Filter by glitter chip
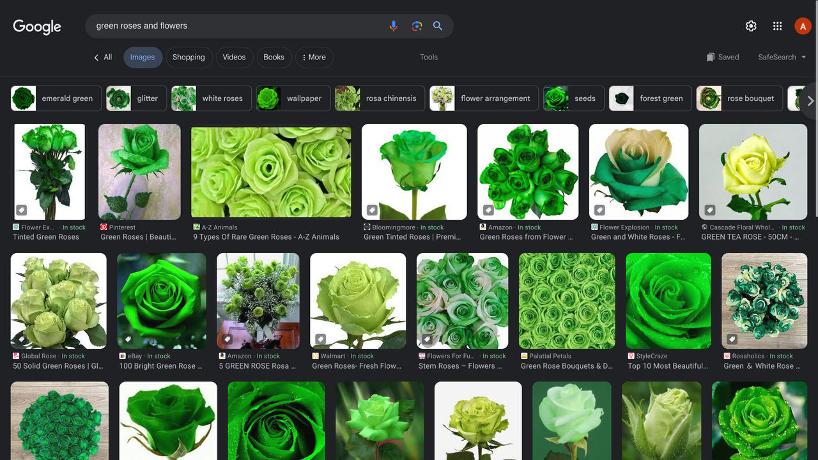The image size is (818, 460). [136, 98]
